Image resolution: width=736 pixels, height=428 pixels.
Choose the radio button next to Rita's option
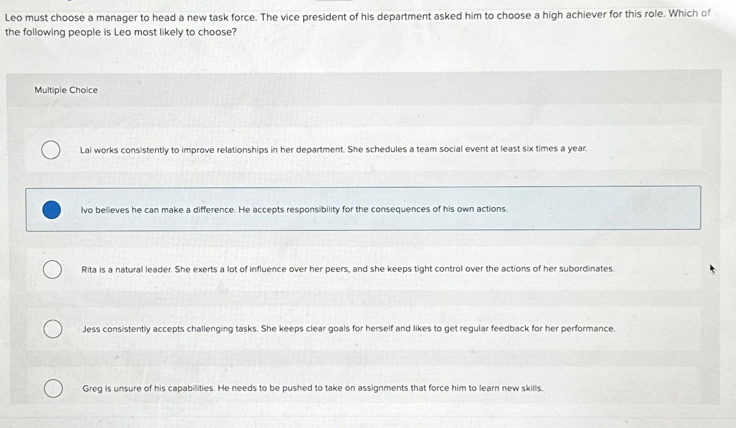click(51, 270)
